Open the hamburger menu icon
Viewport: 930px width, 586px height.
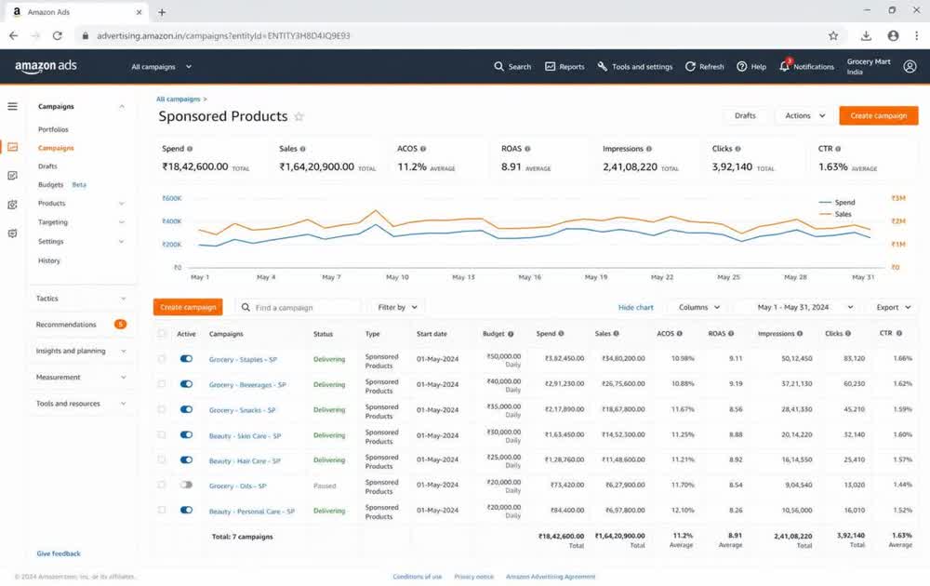(x=12, y=106)
